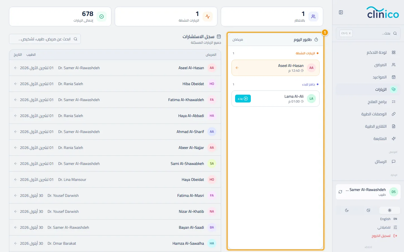Click the calendar icon next to سجل الاستشارات
404x252 pixels.
[x=219, y=36]
